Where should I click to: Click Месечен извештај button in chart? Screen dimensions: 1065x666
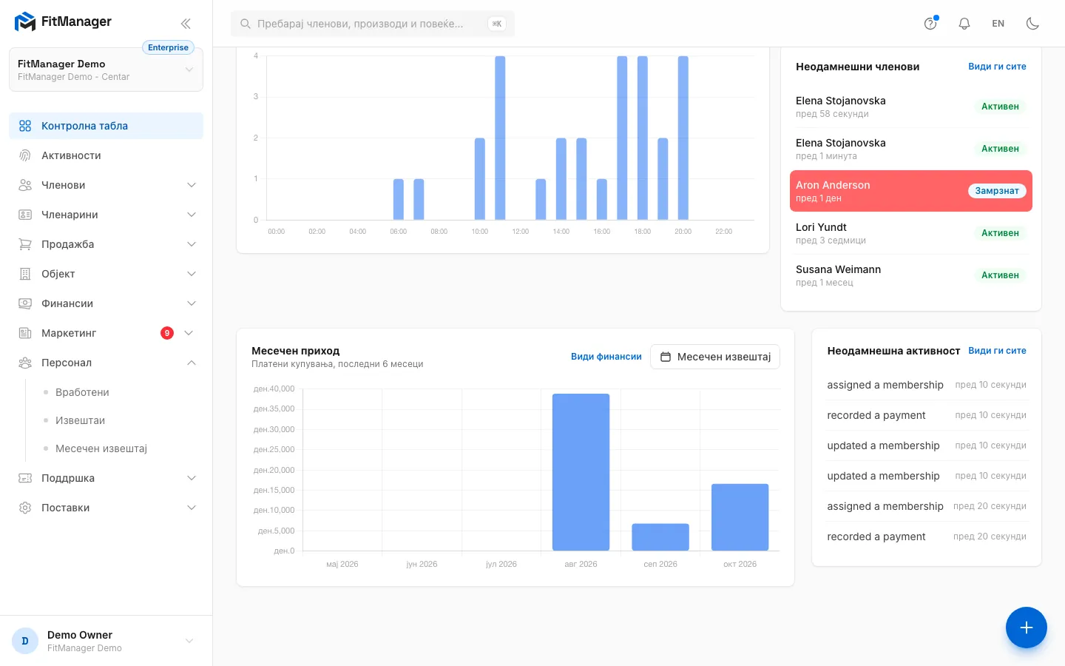(x=715, y=357)
